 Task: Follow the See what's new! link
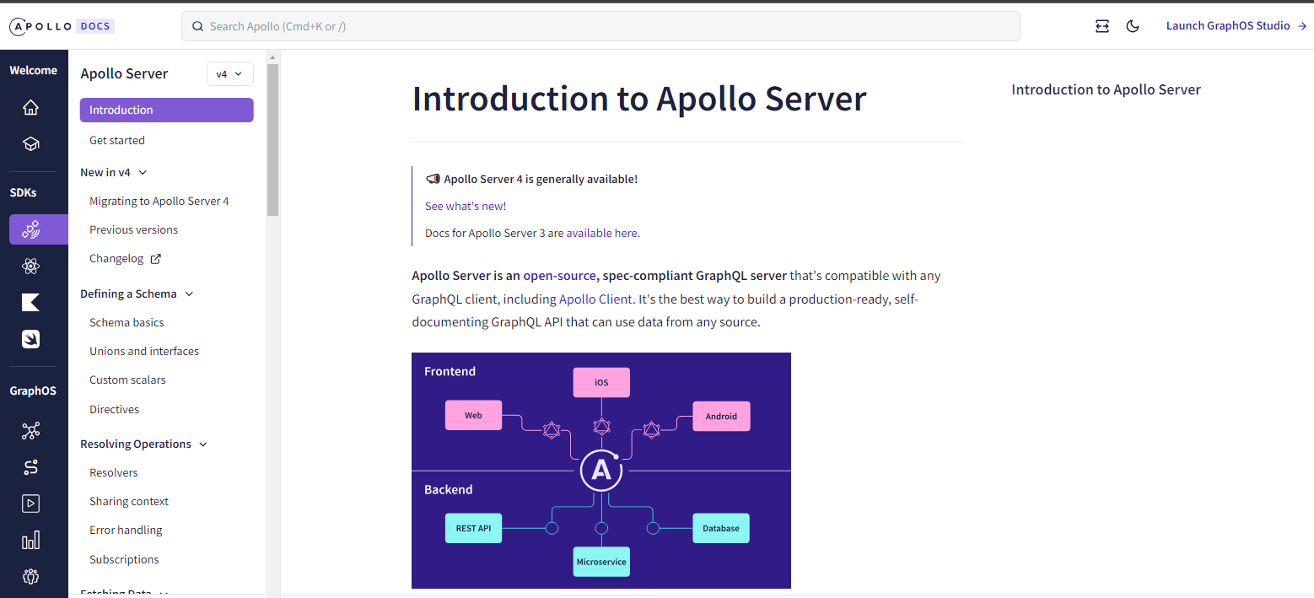tap(466, 206)
